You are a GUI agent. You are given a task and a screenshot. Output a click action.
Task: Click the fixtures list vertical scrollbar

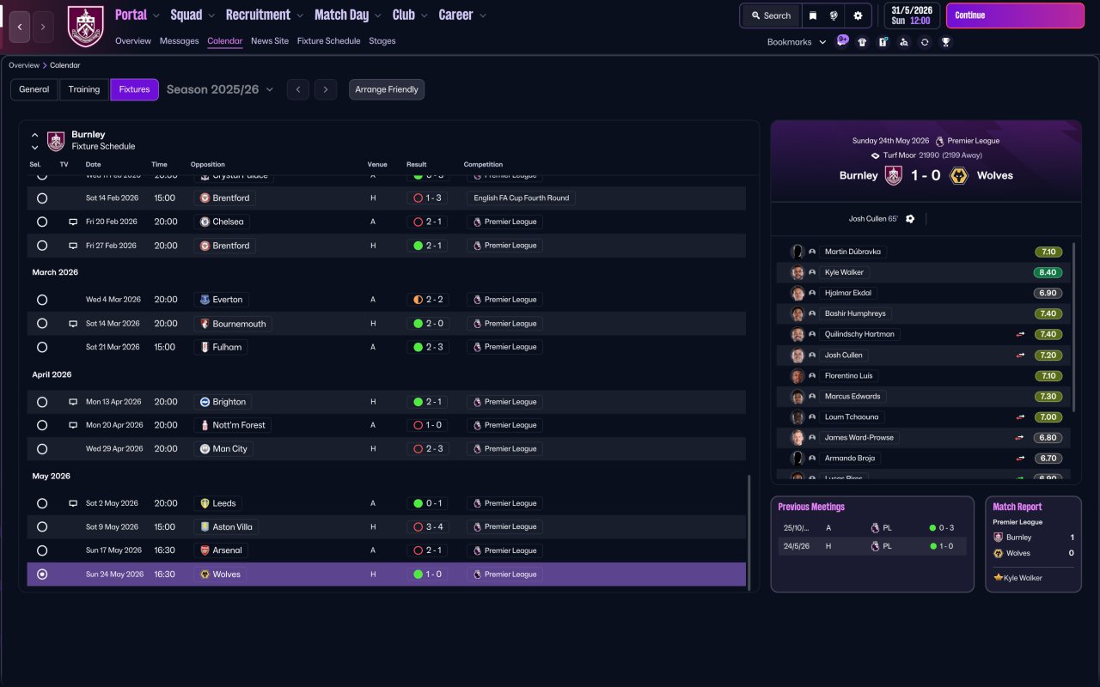pos(750,532)
